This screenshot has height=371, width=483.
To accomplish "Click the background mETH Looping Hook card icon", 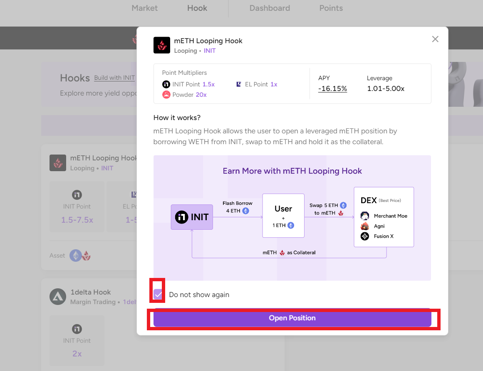I will pos(58,163).
